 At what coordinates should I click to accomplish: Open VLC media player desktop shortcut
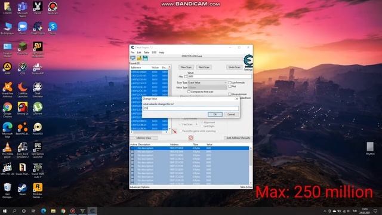(7, 150)
